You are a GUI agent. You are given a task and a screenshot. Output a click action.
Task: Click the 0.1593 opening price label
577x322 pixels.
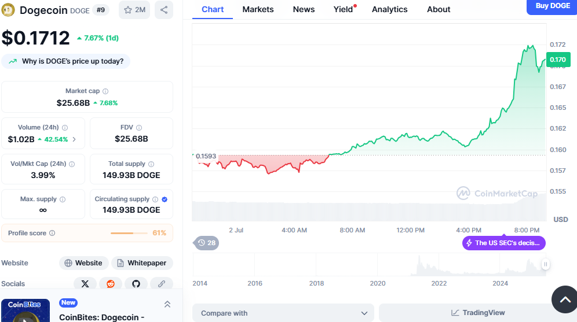[x=206, y=156]
